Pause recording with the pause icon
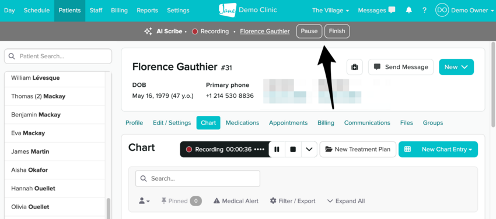 [x=277, y=149]
